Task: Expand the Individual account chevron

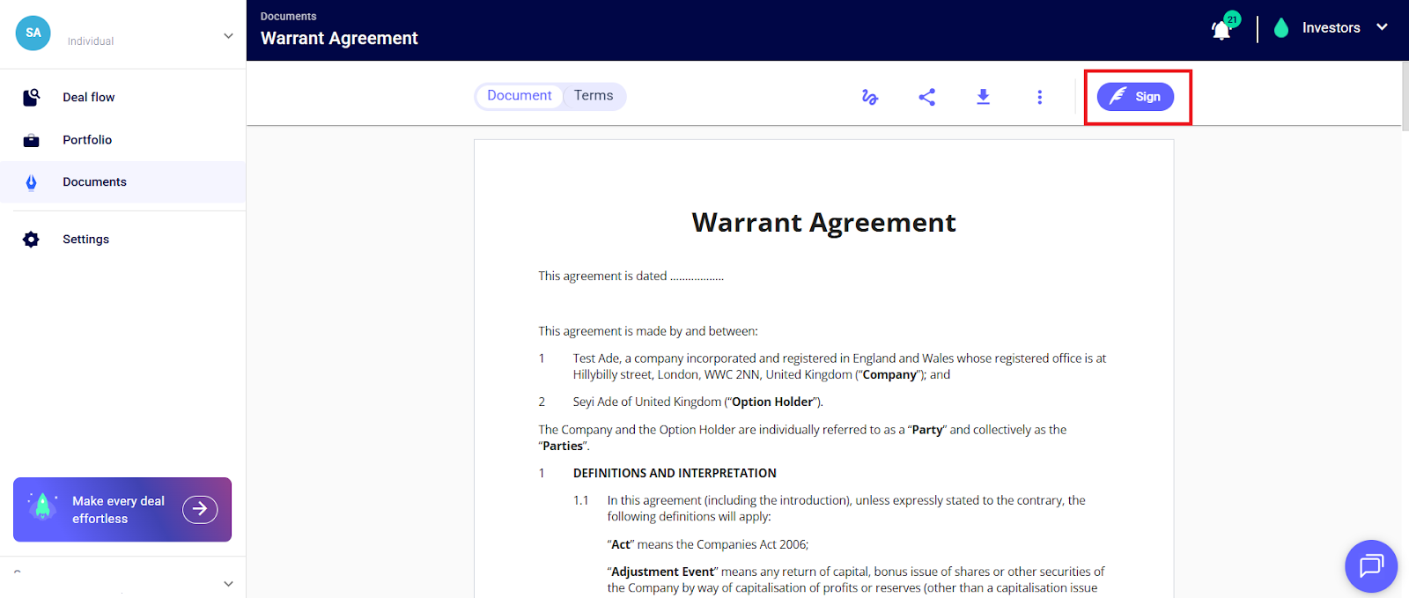Action: pyautogui.click(x=228, y=36)
